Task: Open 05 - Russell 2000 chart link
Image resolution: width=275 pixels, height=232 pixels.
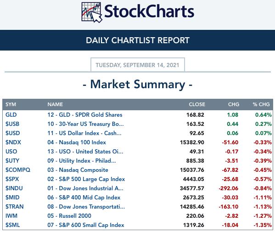Action: (69, 215)
